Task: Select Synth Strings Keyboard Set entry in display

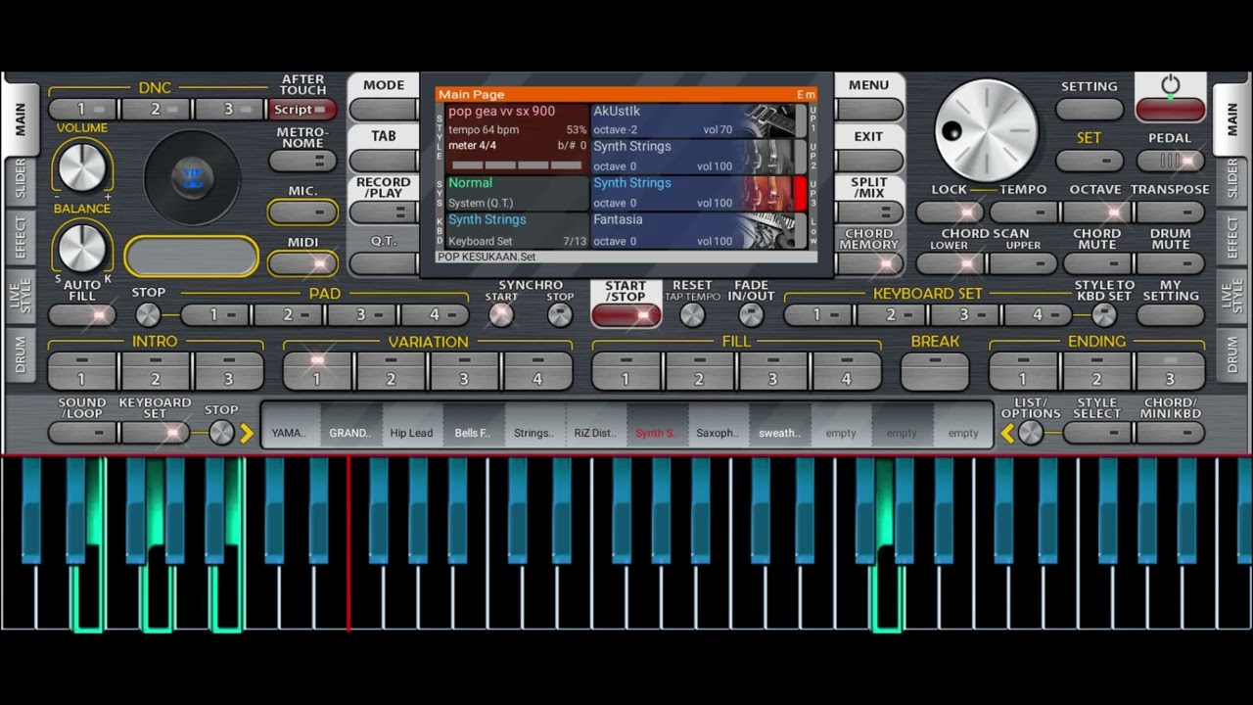Action: click(x=517, y=230)
